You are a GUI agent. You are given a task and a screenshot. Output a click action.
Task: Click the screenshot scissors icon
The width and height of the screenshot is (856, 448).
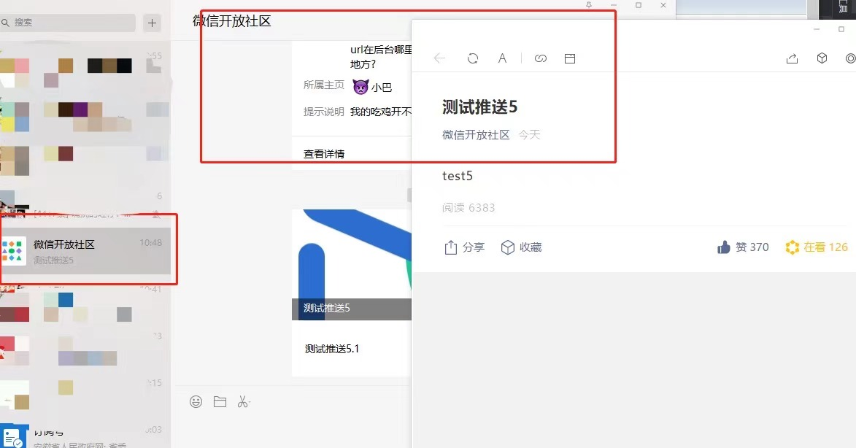[x=244, y=402]
